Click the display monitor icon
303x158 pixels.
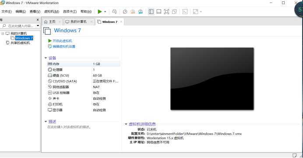pyautogui.click(x=50, y=110)
